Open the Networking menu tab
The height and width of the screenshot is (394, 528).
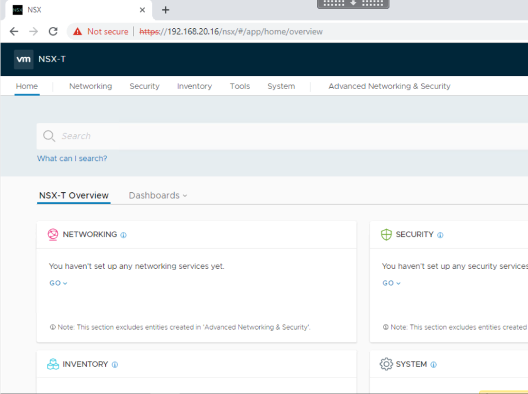point(91,86)
